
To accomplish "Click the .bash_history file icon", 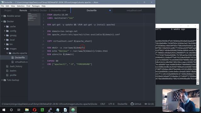I will coord(7,66).
